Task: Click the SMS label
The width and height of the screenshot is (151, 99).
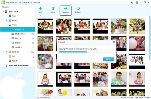Action: pos(14,56)
